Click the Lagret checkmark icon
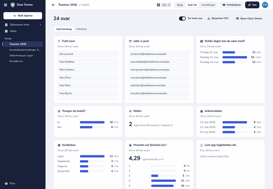The height and width of the screenshot is (189, 273). click(x=80, y=5)
